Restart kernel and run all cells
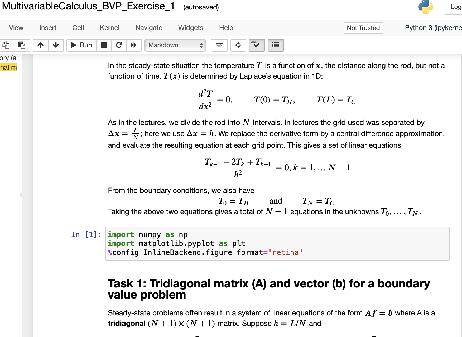Screen dimensions: 462x337 pos(134,45)
